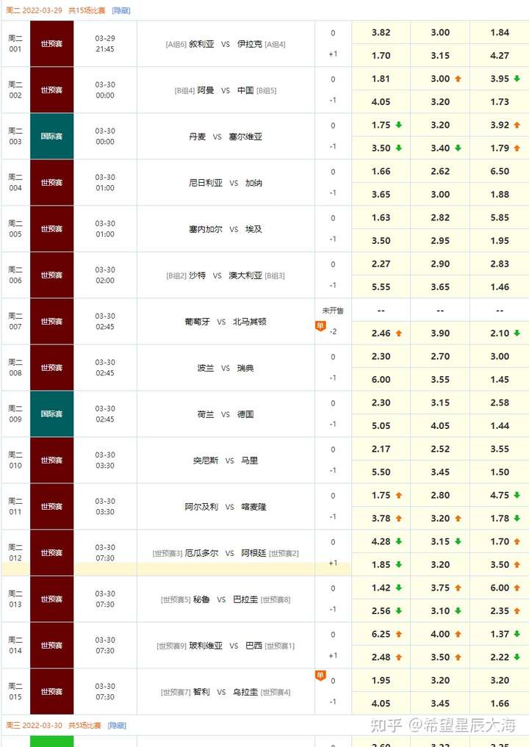This screenshot has height=747, width=529.
Task: Select home odds 2.27 for 沙特
Action: click(381, 264)
